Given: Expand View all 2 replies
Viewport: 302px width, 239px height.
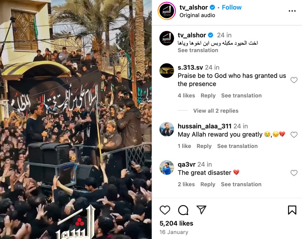Looking at the screenshot, I should coord(216,111).
